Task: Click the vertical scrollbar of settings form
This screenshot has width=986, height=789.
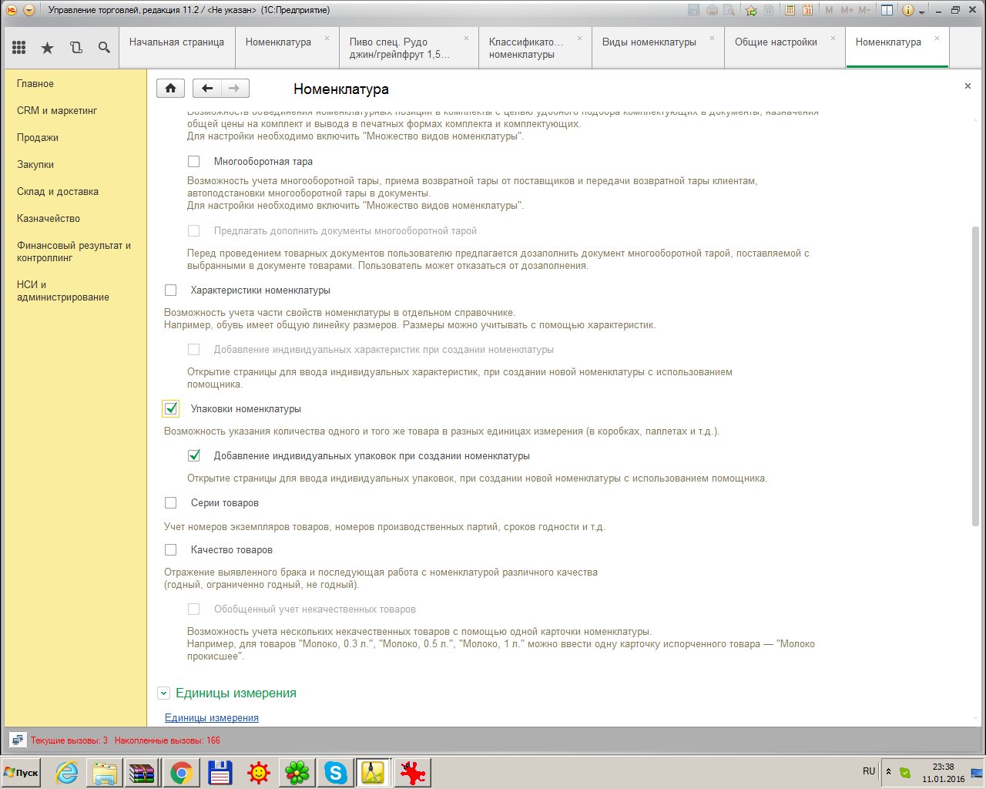Action: coord(974,378)
